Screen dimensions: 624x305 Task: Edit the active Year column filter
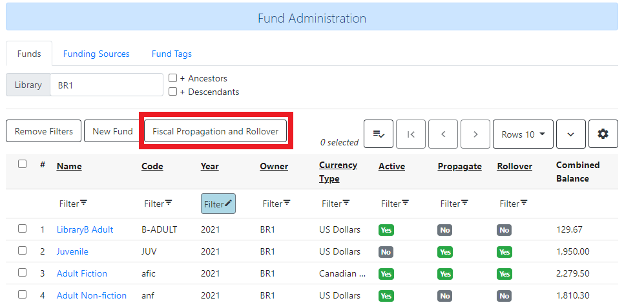(x=218, y=204)
